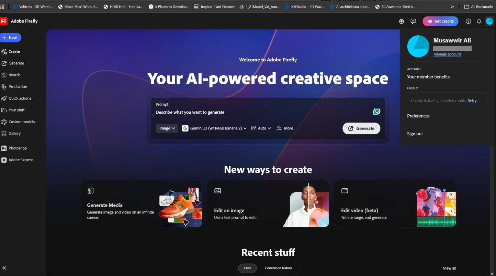Open the help question mark icon
This screenshot has width=496, height=276.
pos(468,21)
